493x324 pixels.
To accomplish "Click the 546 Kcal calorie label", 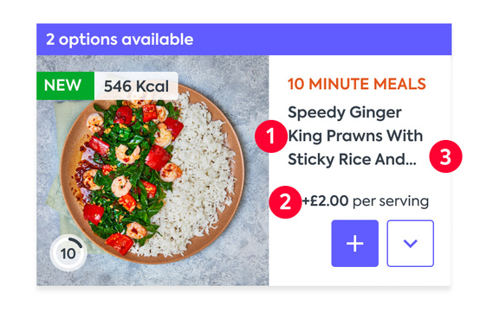I will pos(136,86).
